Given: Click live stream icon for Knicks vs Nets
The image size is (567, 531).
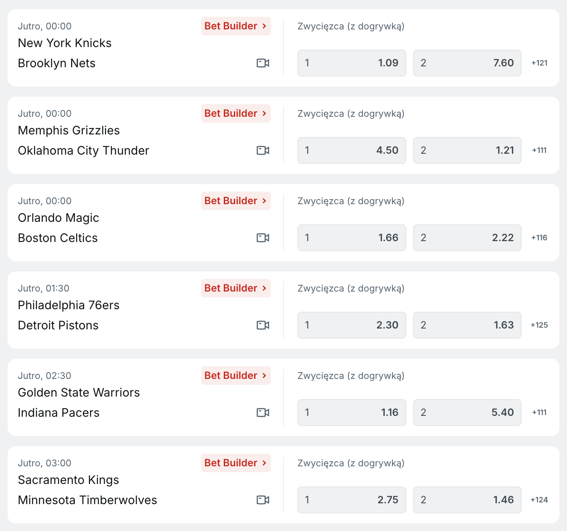Looking at the screenshot, I should (x=263, y=63).
